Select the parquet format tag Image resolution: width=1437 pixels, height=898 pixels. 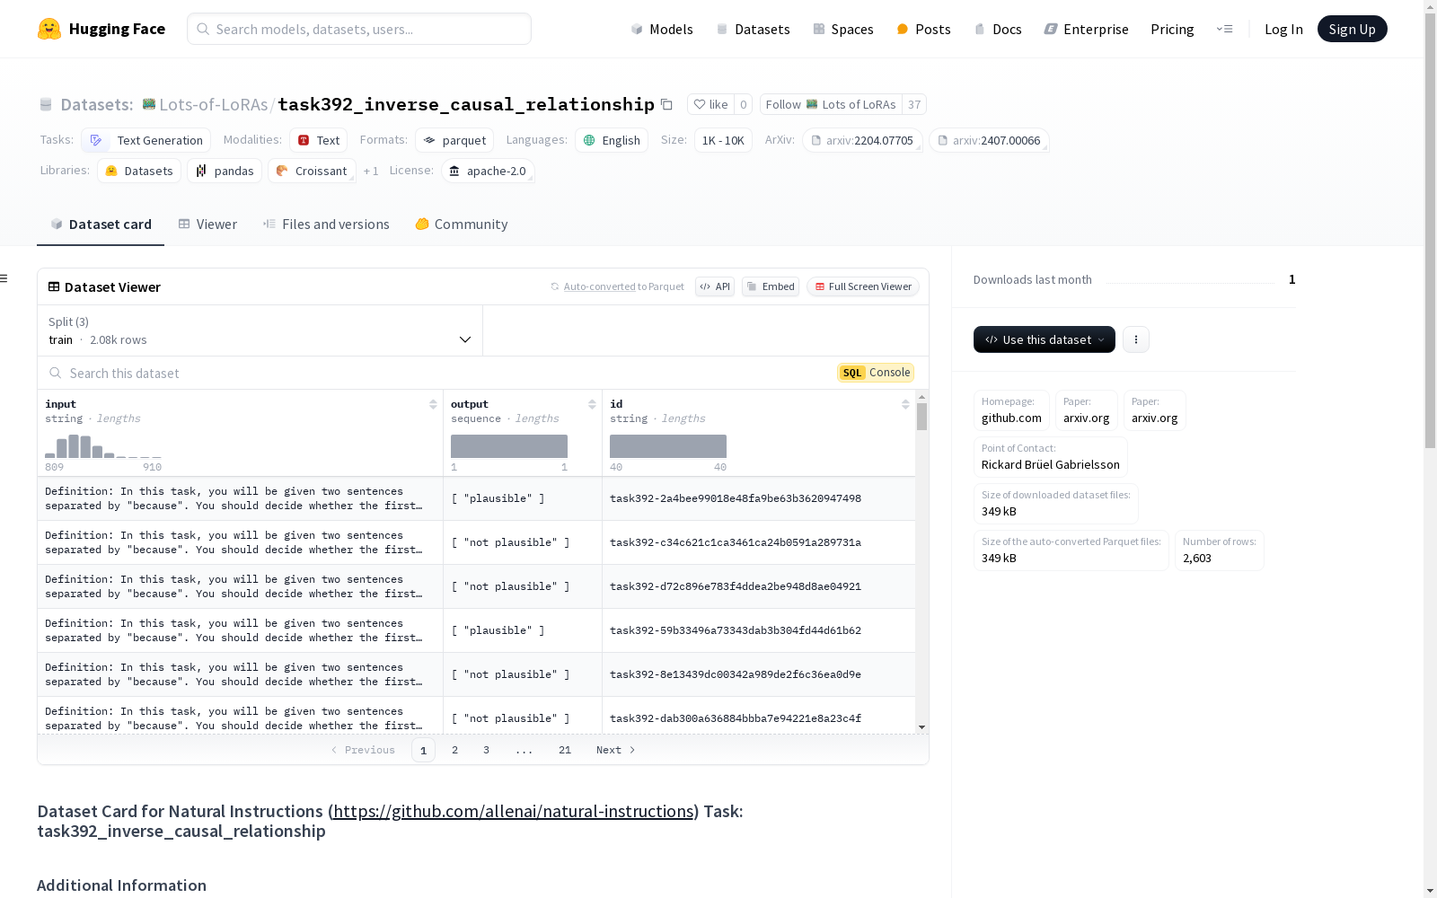(x=454, y=140)
